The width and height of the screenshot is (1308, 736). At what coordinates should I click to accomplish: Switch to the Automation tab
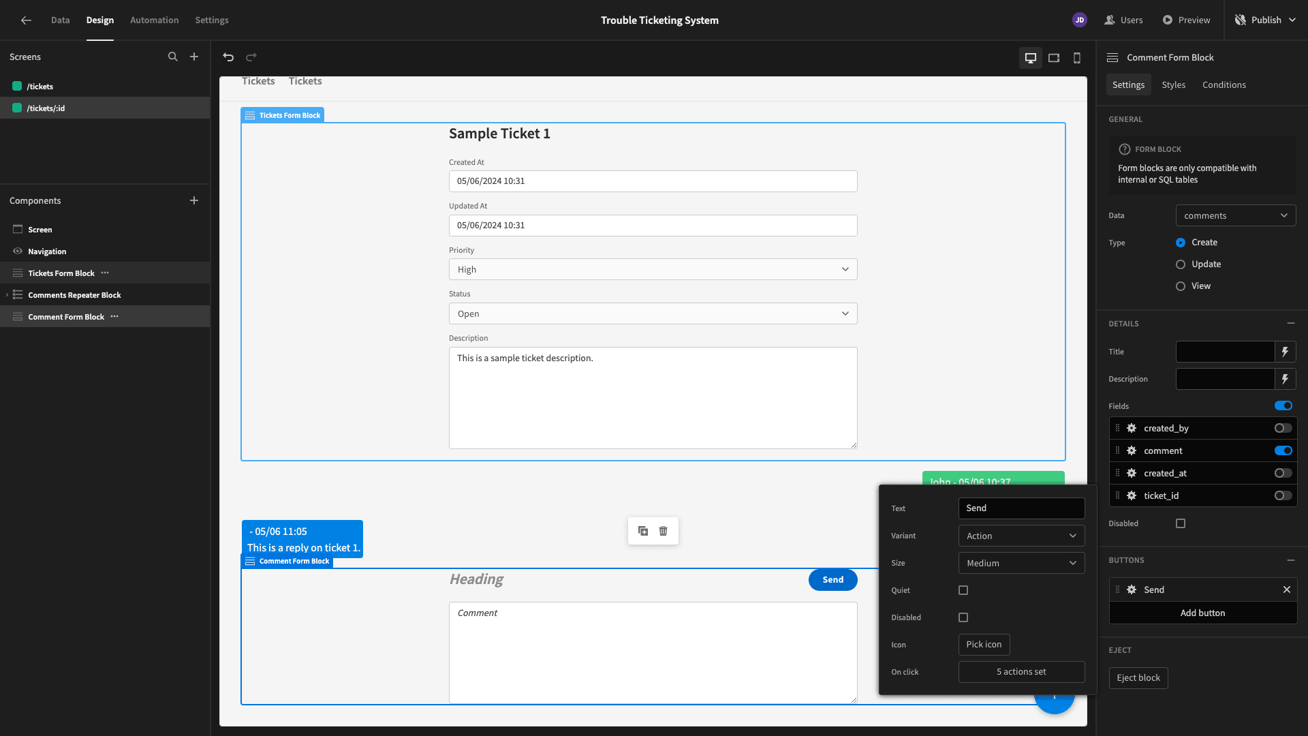(x=154, y=20)
